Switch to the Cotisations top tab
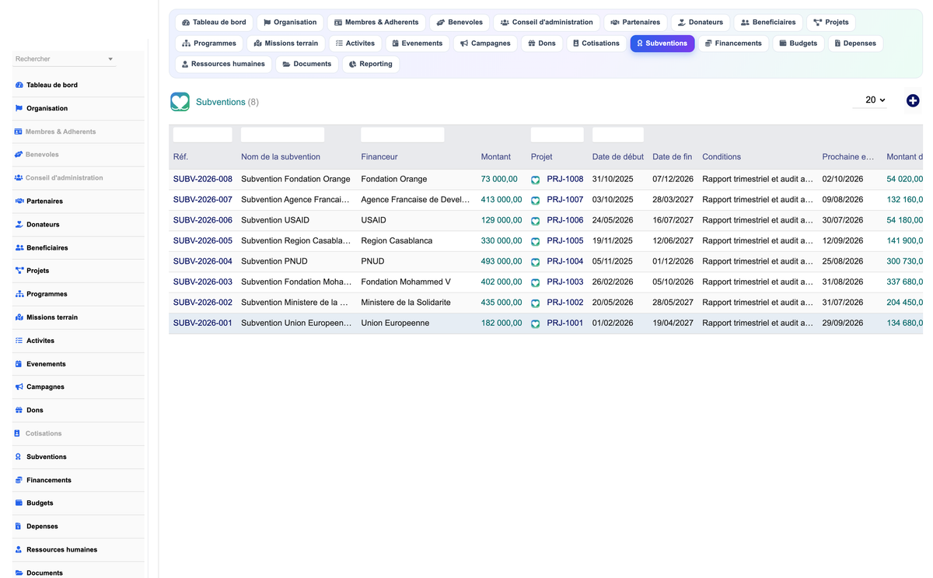 pos(596,44)
